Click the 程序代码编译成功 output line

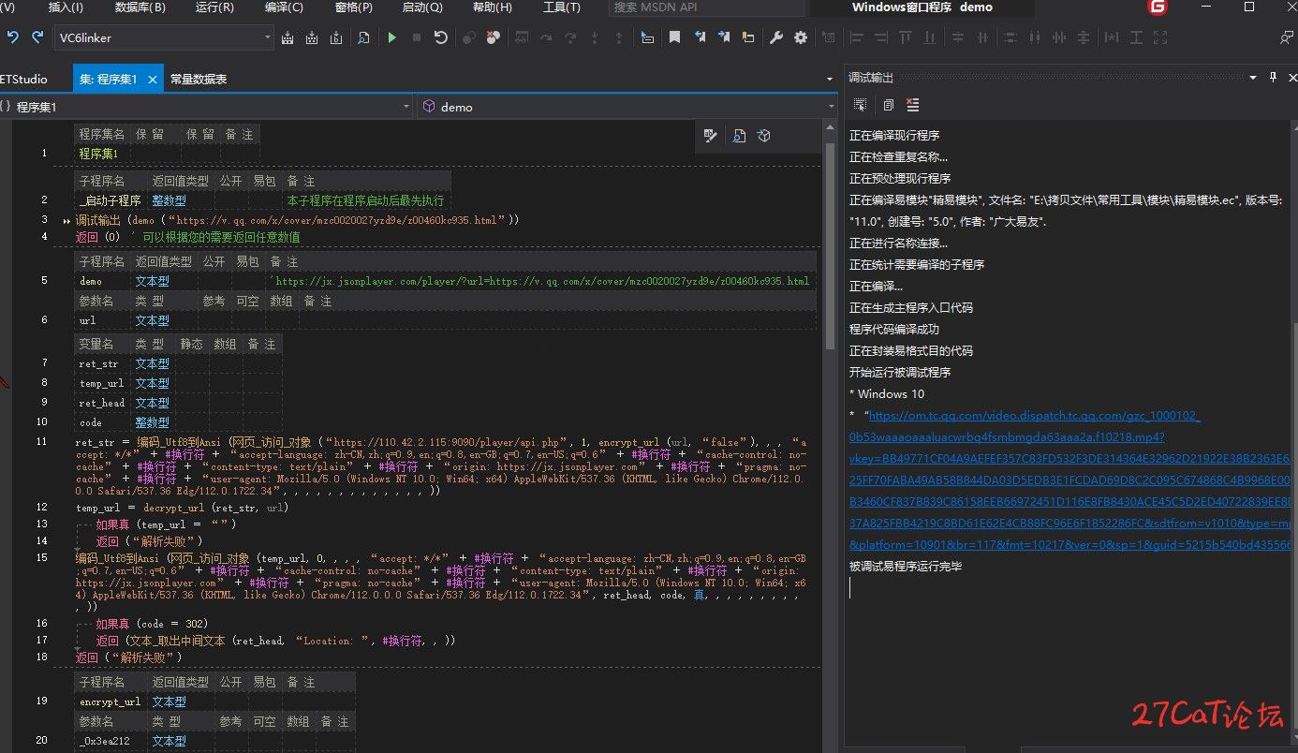click(894, 330)
